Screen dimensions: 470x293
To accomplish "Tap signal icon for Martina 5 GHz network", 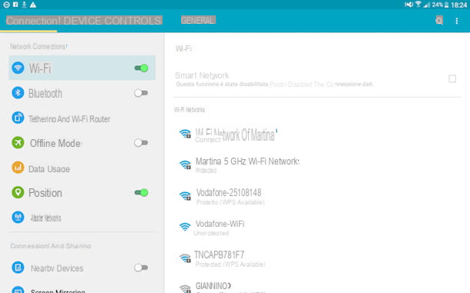I will tap(185, 165).
